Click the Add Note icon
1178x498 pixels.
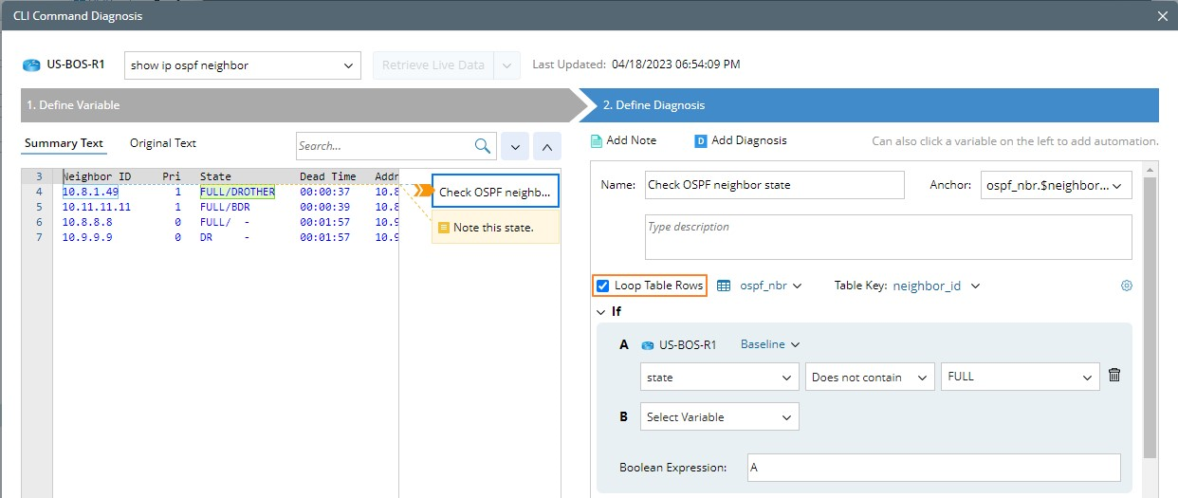597,140
